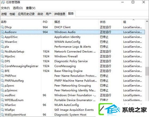149x117 pixels.
Task: Click the PNRPsvc service icon
Action: click(2, 76)
